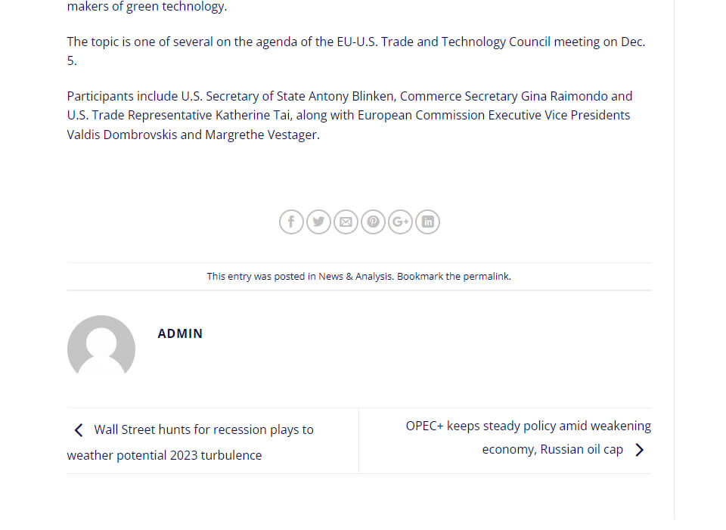Open the permalink link
This screenshot has height=530, width=726.
(486, 277)
